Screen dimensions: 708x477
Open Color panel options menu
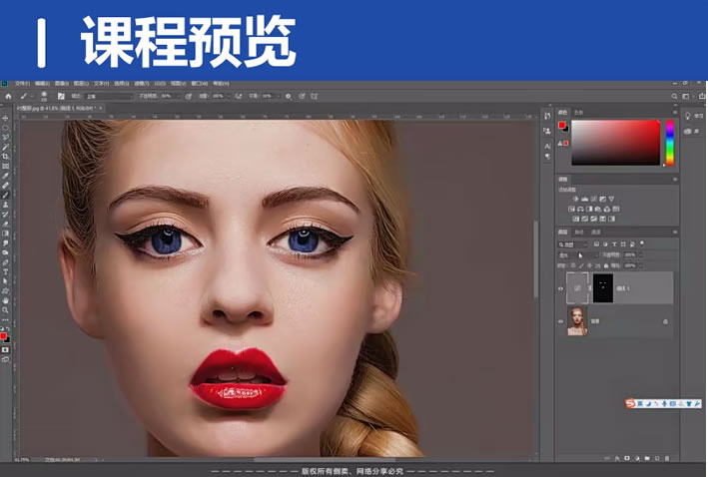click(675, 112)
